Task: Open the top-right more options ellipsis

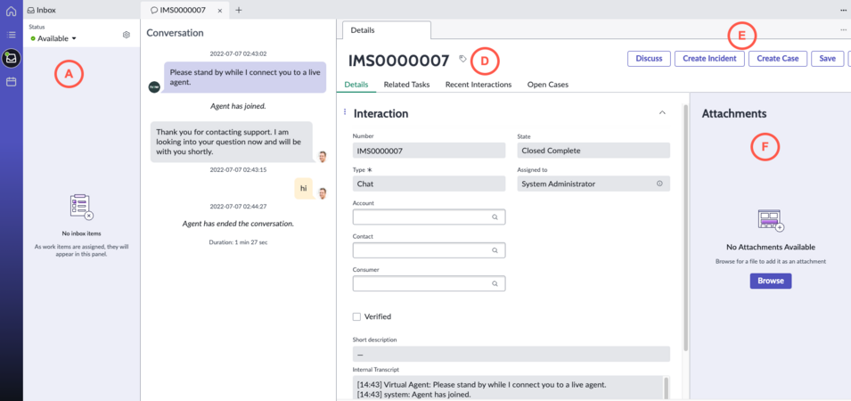Action: click(843, 10)
